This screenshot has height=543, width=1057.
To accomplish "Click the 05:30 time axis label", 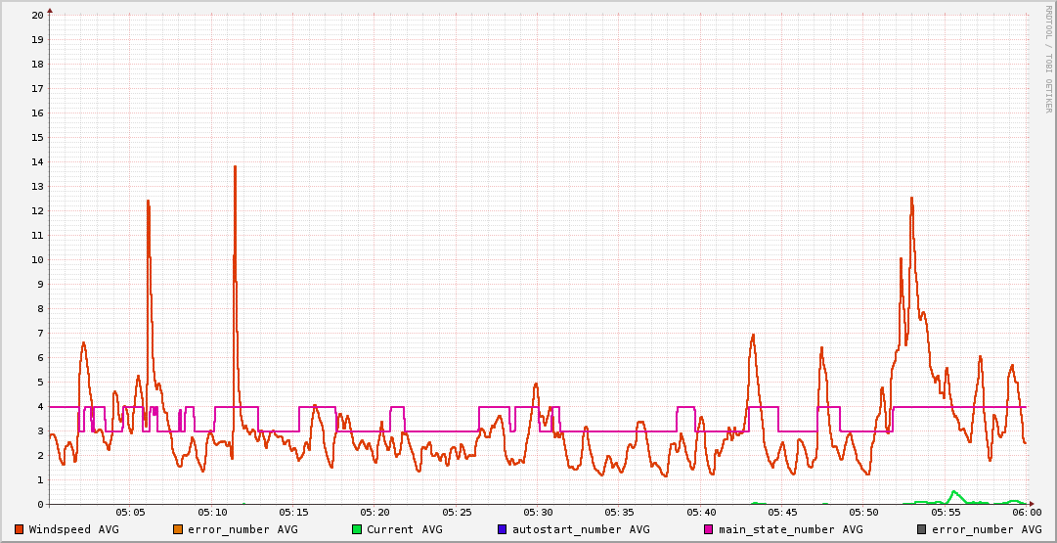I will click(538, 512).
